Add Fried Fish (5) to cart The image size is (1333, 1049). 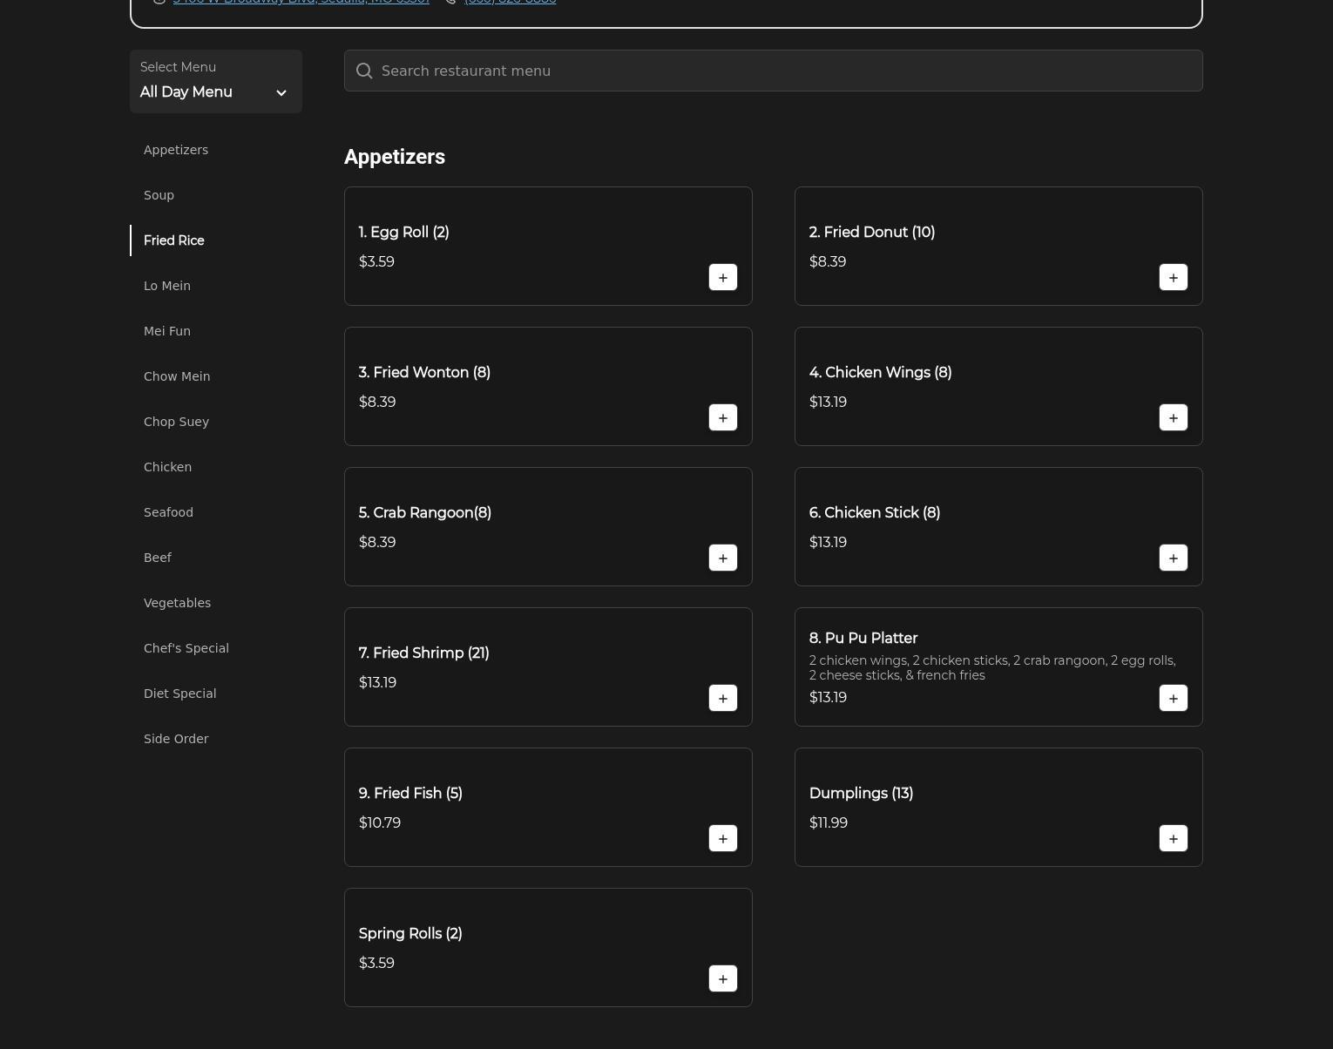pos(722,838)
